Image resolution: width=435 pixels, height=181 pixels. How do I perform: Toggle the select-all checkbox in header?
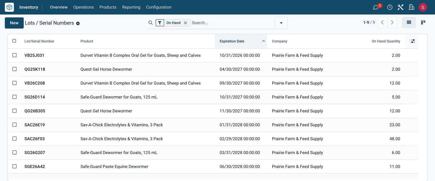[x=14, y=41]
